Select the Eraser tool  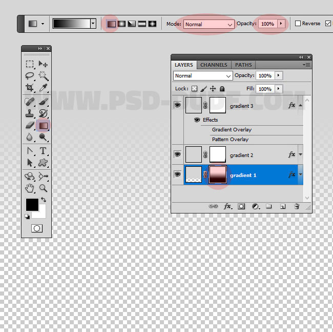(x=30, y=125)
